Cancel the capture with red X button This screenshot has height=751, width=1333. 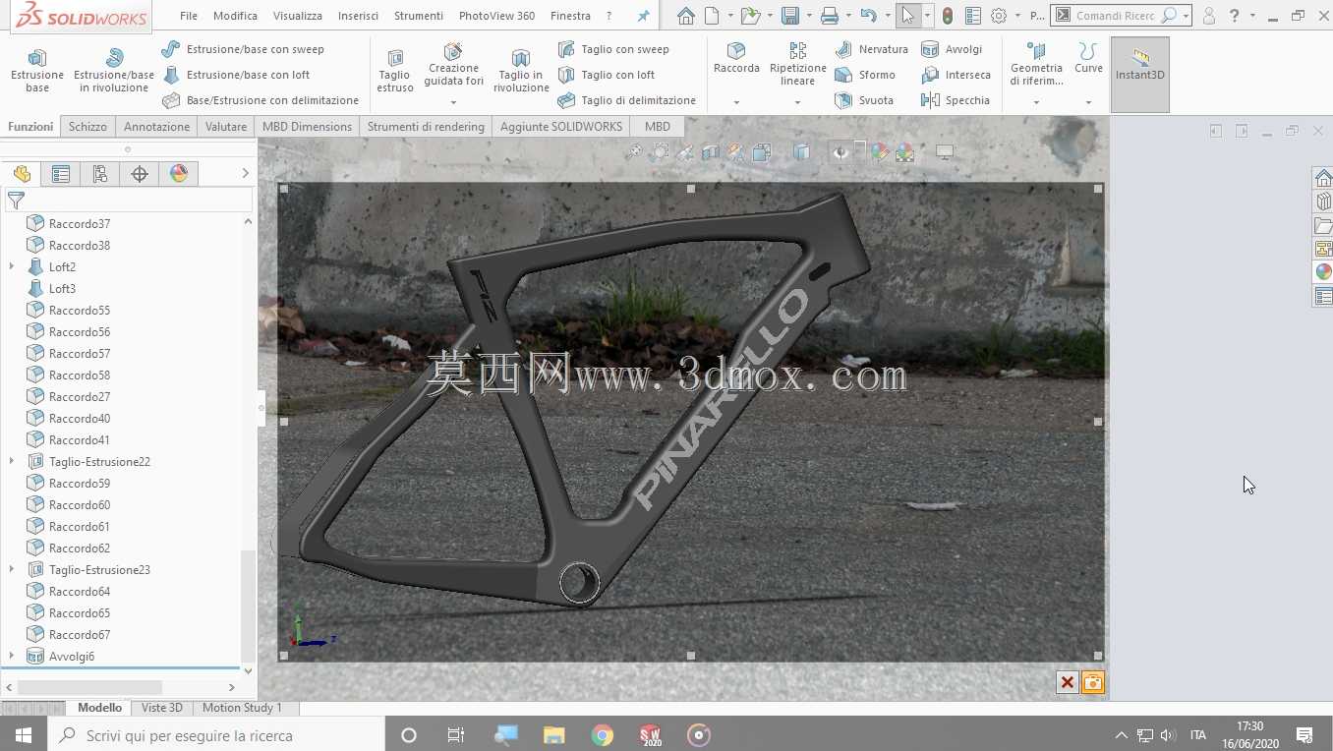(x=1068, y=682)
